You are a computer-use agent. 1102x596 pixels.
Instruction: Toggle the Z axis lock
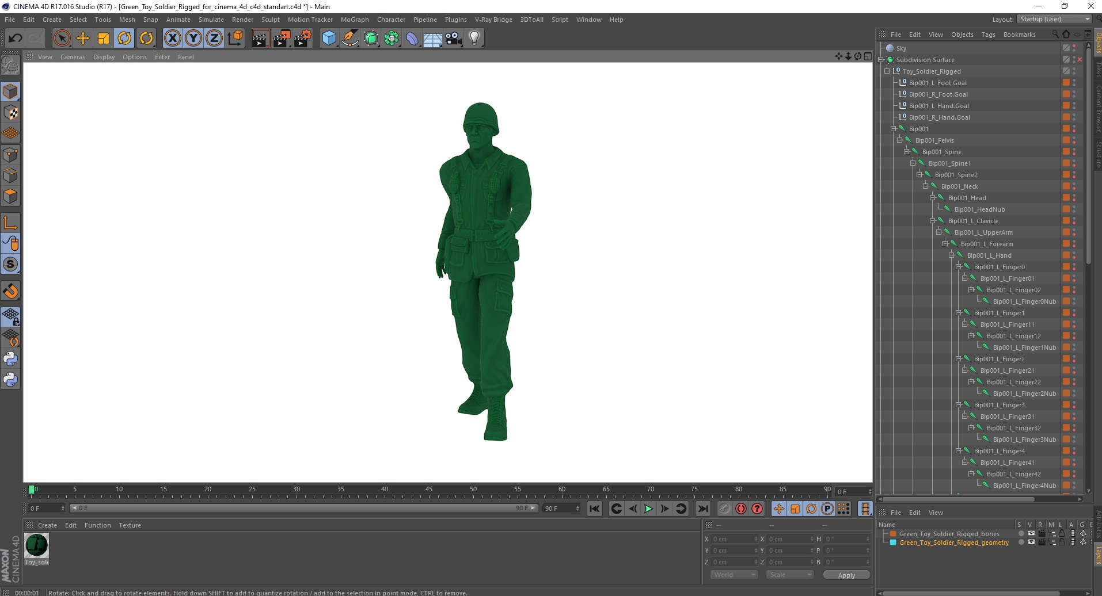pyautogui.click(x=214, y=39)
